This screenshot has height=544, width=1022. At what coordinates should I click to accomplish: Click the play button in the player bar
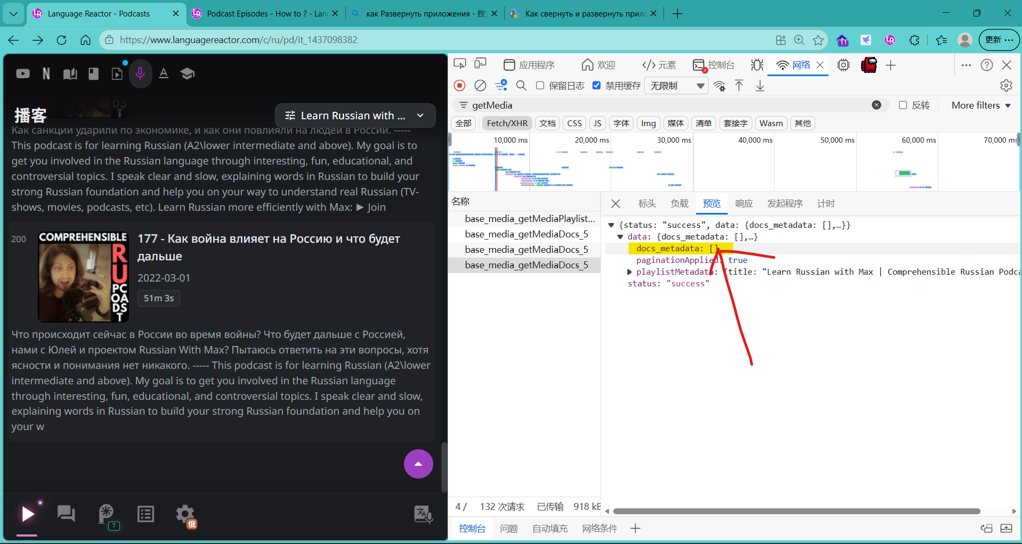click(x=28, y=514)
